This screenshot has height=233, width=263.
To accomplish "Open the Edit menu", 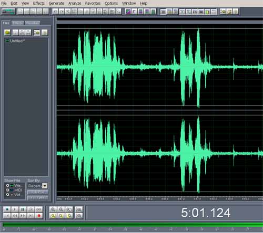I will (14, 3).
